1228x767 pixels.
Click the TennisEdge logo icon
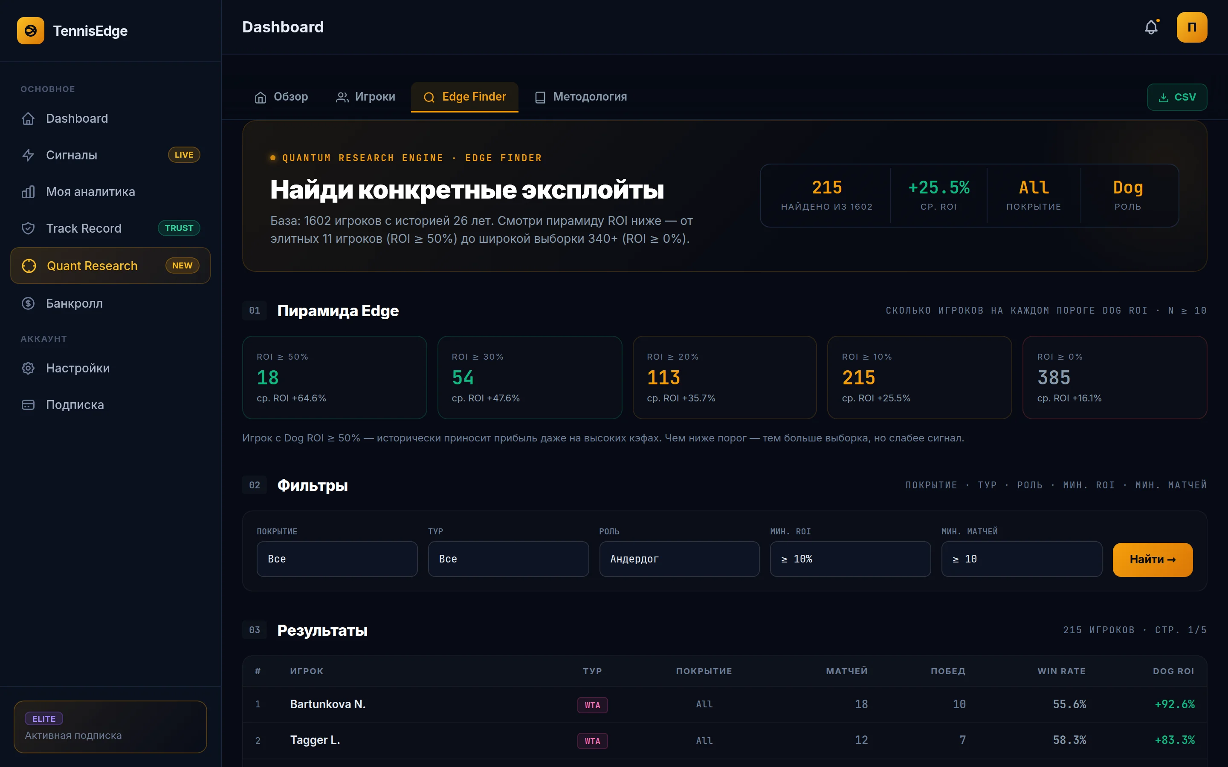pos(30,30)
